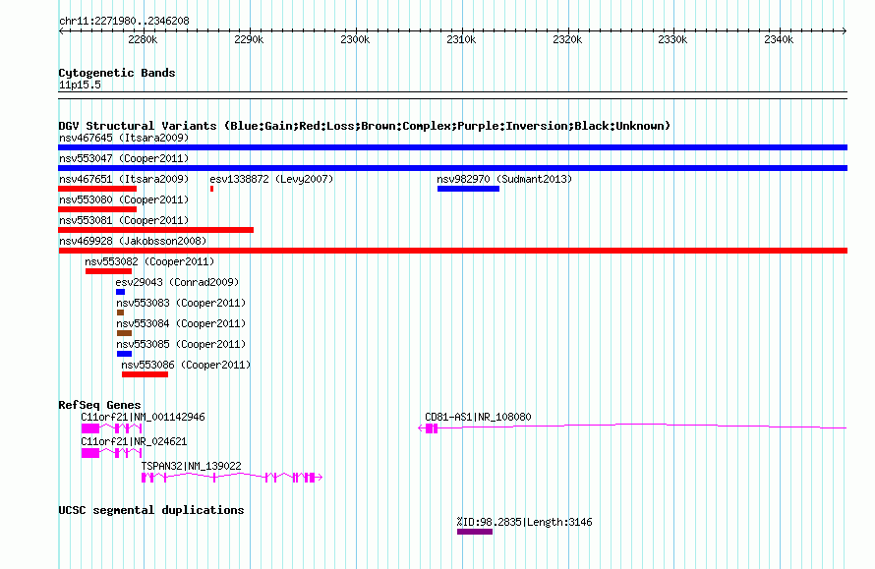Open the esv29043 (Conrad2009) label
The image size is (875, 569).
(x=177, y=282)
